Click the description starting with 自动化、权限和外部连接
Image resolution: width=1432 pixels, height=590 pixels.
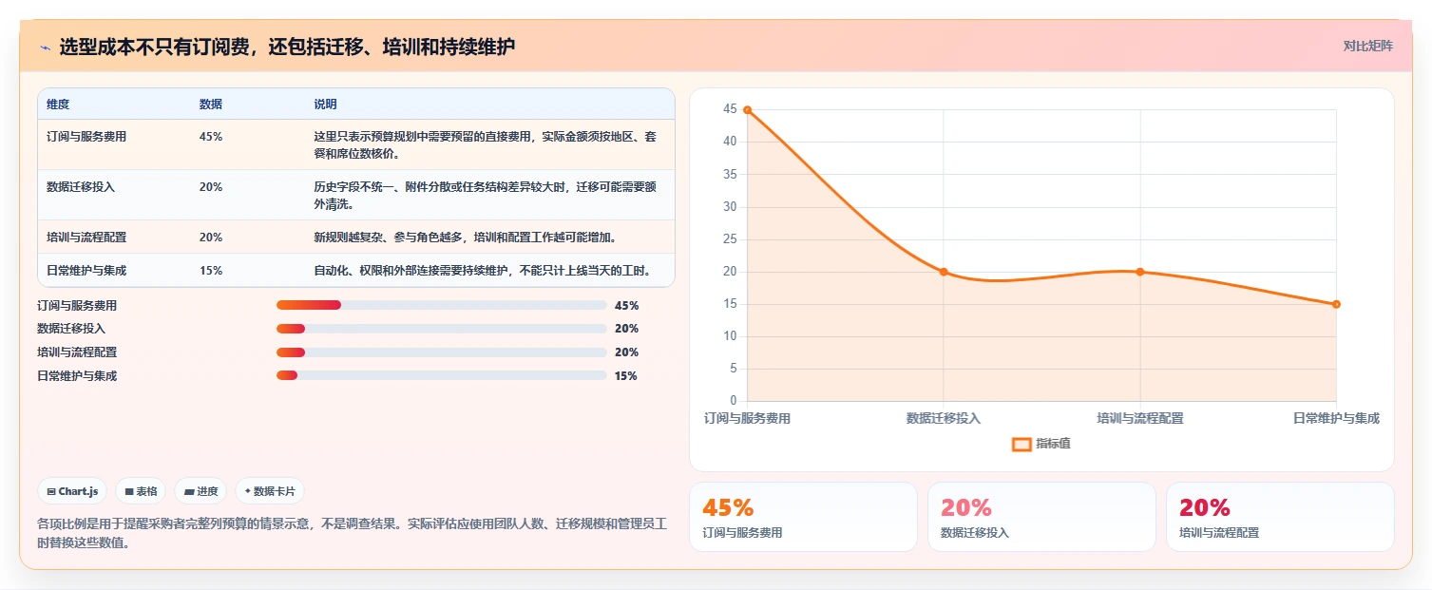tap(483, 270)
